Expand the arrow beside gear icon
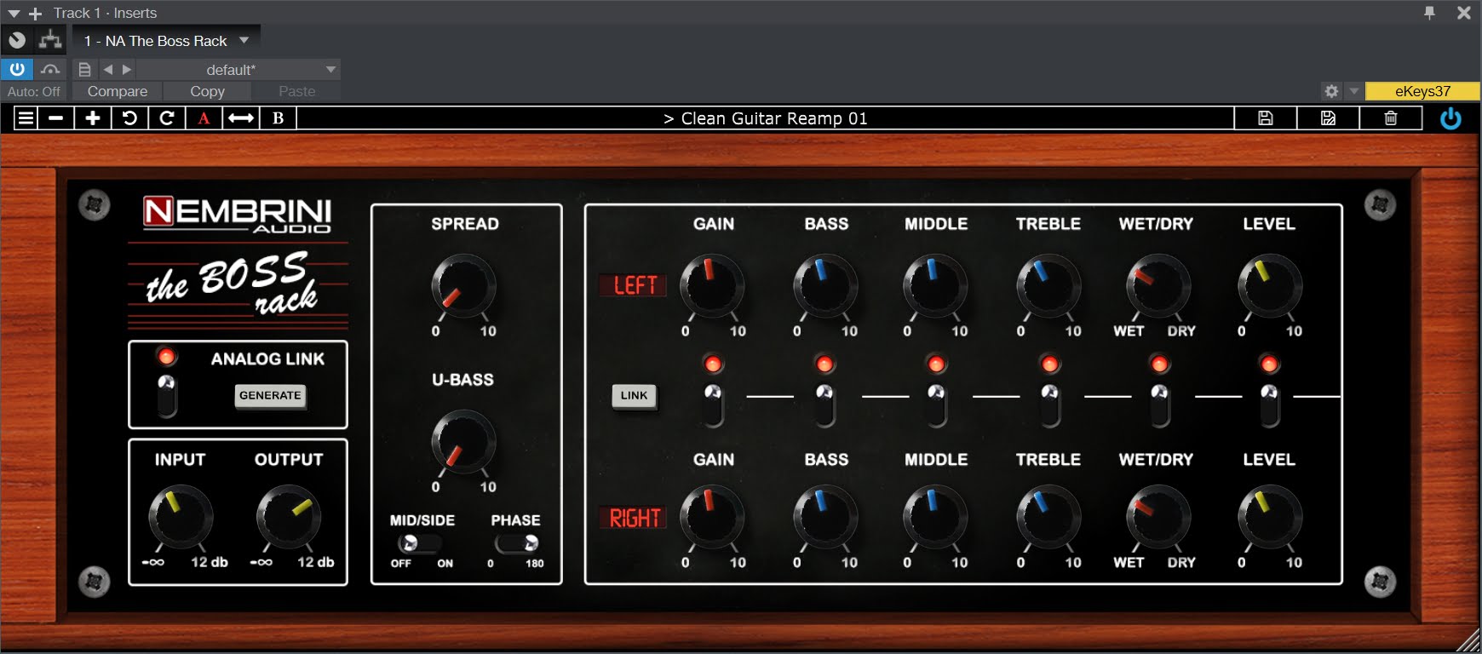 click(x=1353, y=91)
